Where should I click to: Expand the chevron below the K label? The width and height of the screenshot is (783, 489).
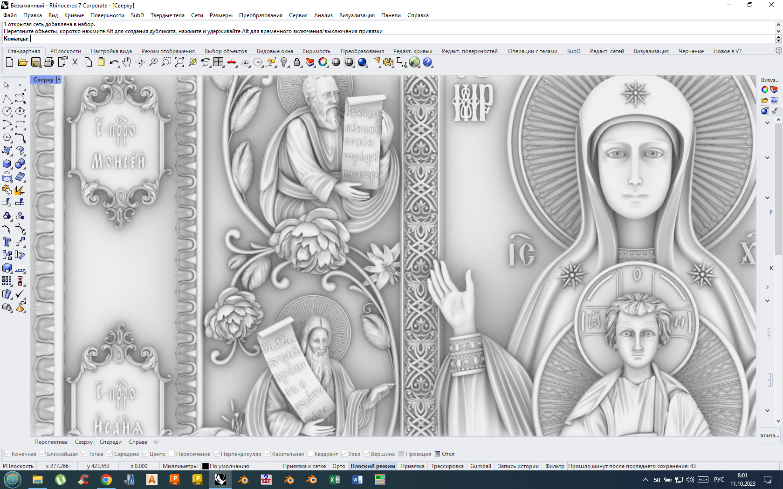point(767,301)
